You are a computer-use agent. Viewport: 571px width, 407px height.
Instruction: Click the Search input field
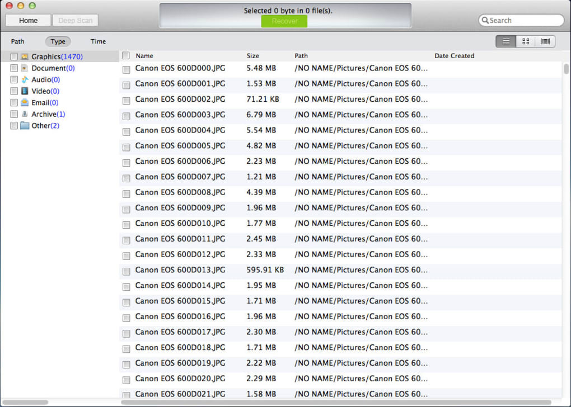(x=521, y=20)
